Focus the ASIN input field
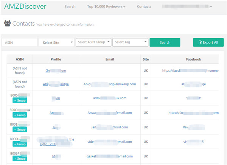This screenshot has width=227, height=165. tap(19, 43)
